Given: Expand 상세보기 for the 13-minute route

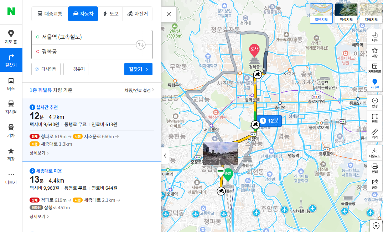Looking at the screenshot, I should [39, 217].
